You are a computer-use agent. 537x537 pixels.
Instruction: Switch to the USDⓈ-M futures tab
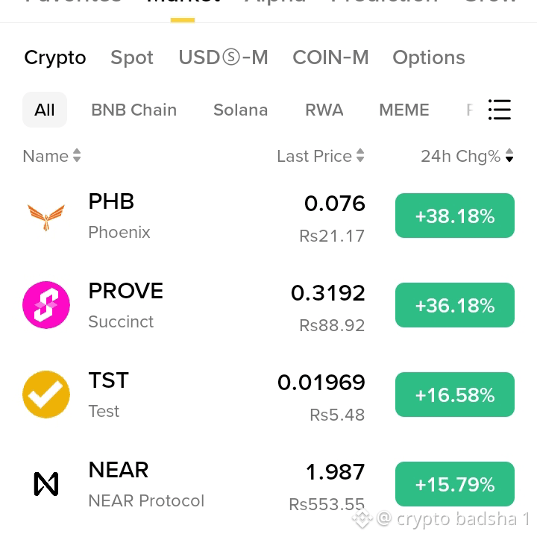223,57
